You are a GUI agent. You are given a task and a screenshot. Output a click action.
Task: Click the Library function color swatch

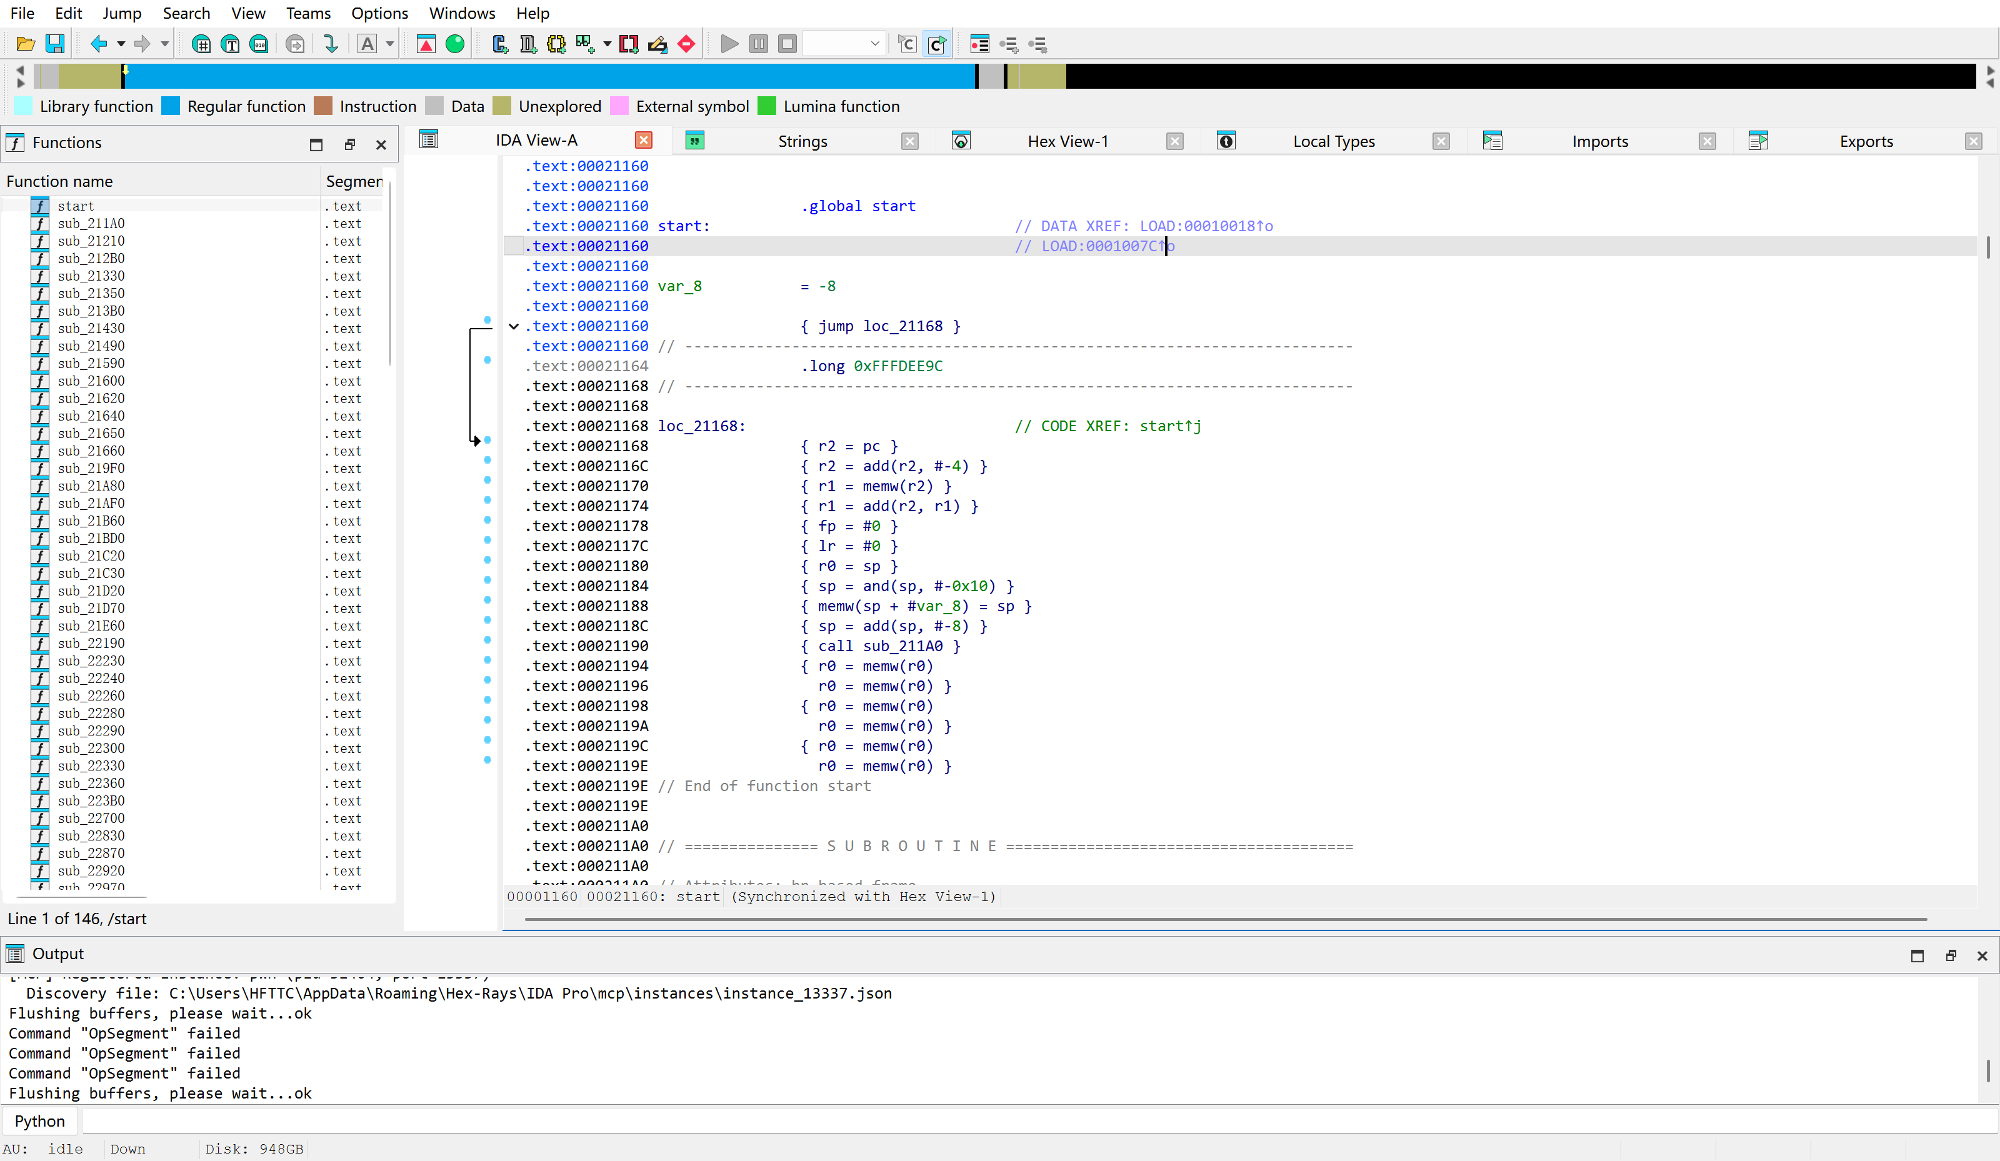[x=24, y=106]
